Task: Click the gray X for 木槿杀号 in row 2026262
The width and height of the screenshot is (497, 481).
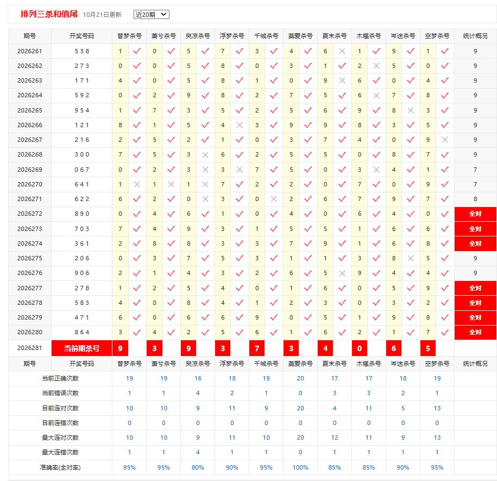Action: click(376, 66)
